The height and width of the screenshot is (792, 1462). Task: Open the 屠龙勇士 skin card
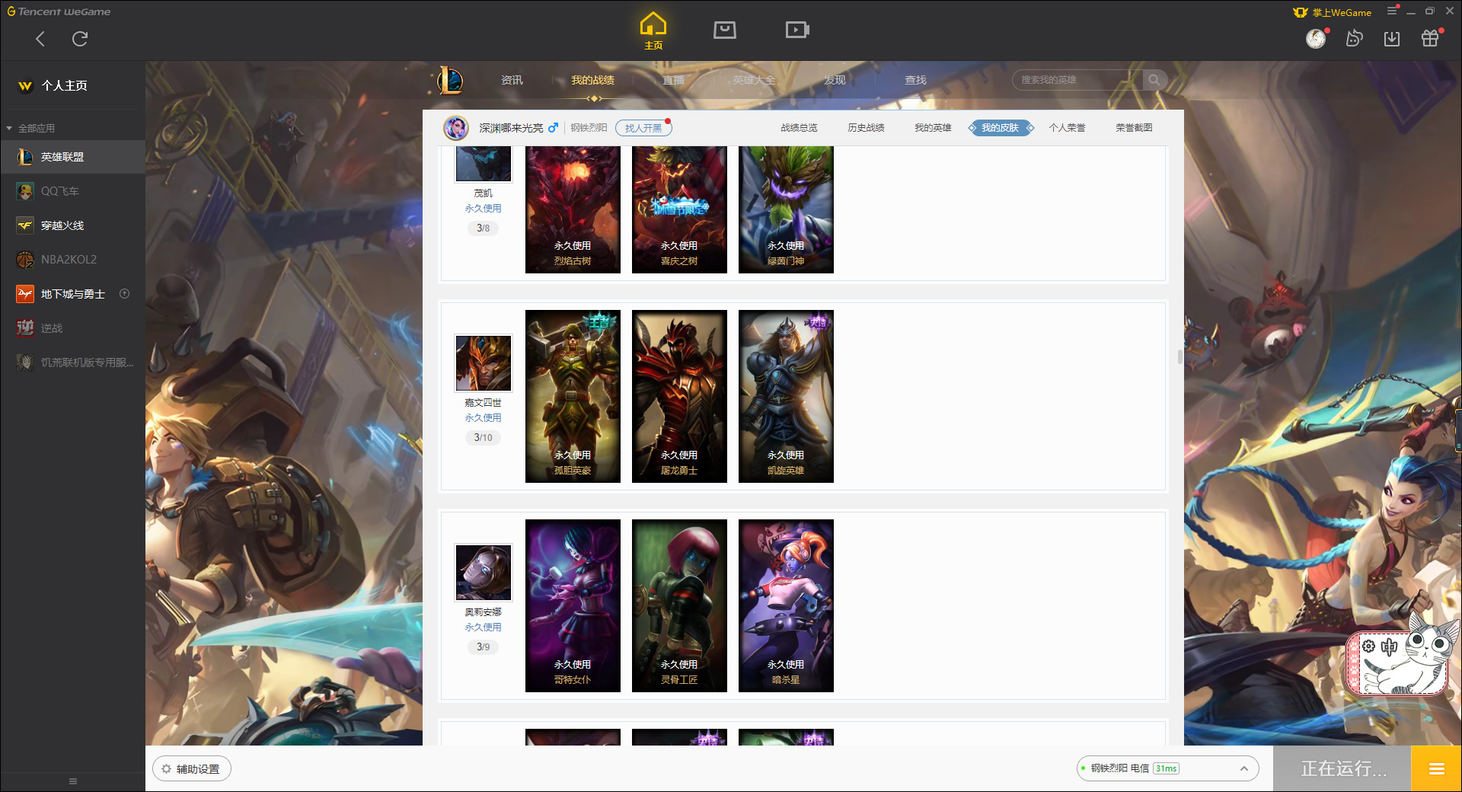tap(679, 396)
